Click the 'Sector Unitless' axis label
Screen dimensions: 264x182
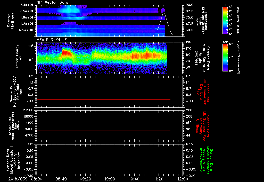click(11, 21)
